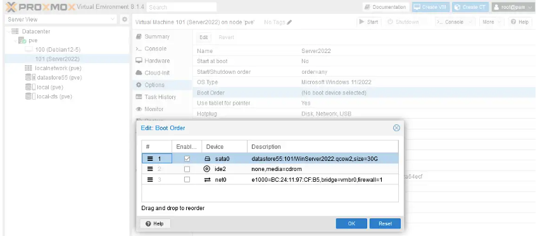Open the Console tab in side menu

[162, 49]
